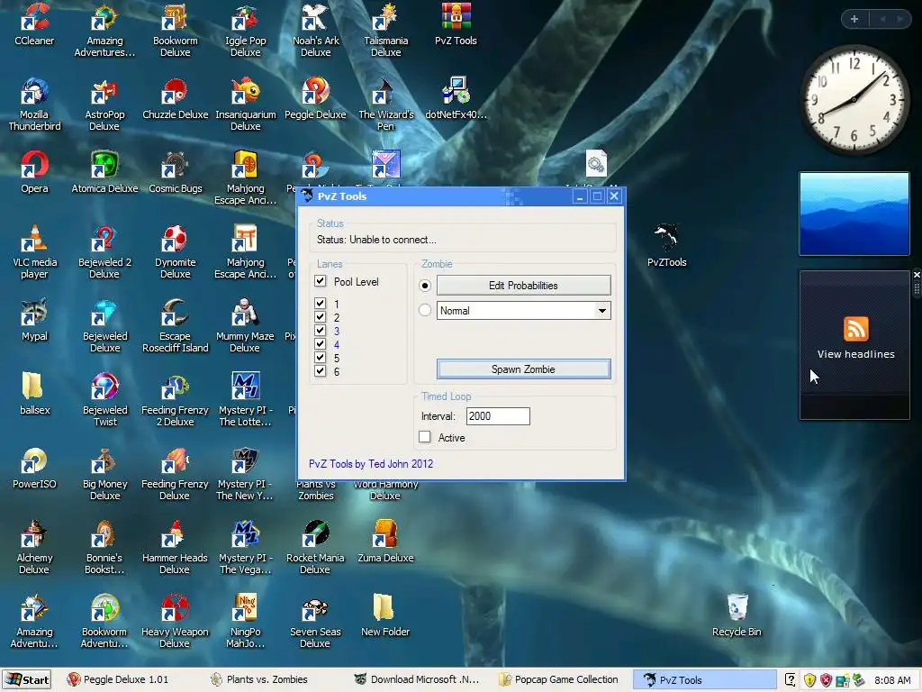Select the Normal zombie radio button
Image resolution: width=922 pixels, height=692 pixels.
(x=425, y=310)
